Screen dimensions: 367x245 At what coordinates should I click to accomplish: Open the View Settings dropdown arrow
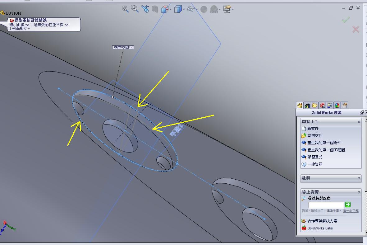pos(233,9)
